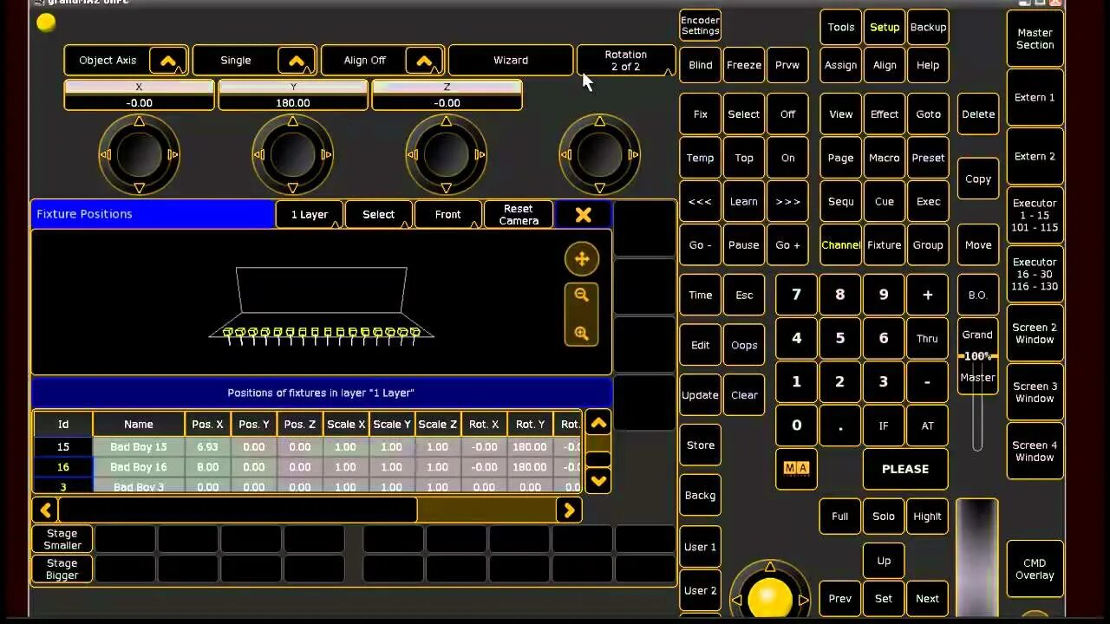1110x624 pixels.
Task: Toggle the Setup key
Action: (x=885, y=27)
